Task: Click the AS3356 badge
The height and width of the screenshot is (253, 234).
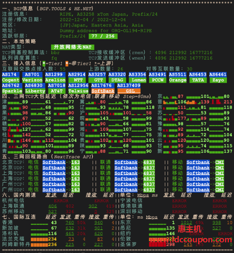Action: click(137, 74)
